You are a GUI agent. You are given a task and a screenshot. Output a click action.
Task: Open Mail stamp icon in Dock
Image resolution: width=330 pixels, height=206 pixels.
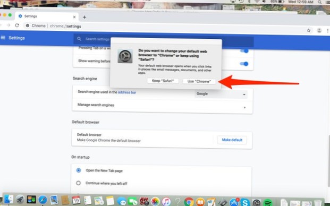coord(54,200)
